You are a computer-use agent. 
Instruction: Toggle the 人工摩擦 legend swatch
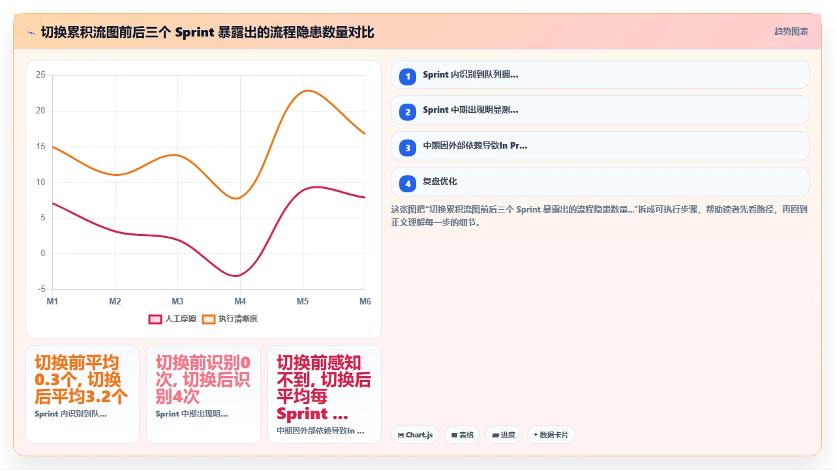(x=155, y=319)
